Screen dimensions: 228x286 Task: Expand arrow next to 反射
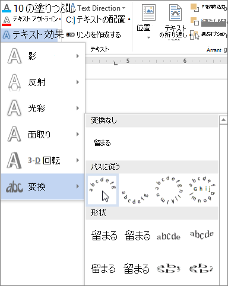78,82
